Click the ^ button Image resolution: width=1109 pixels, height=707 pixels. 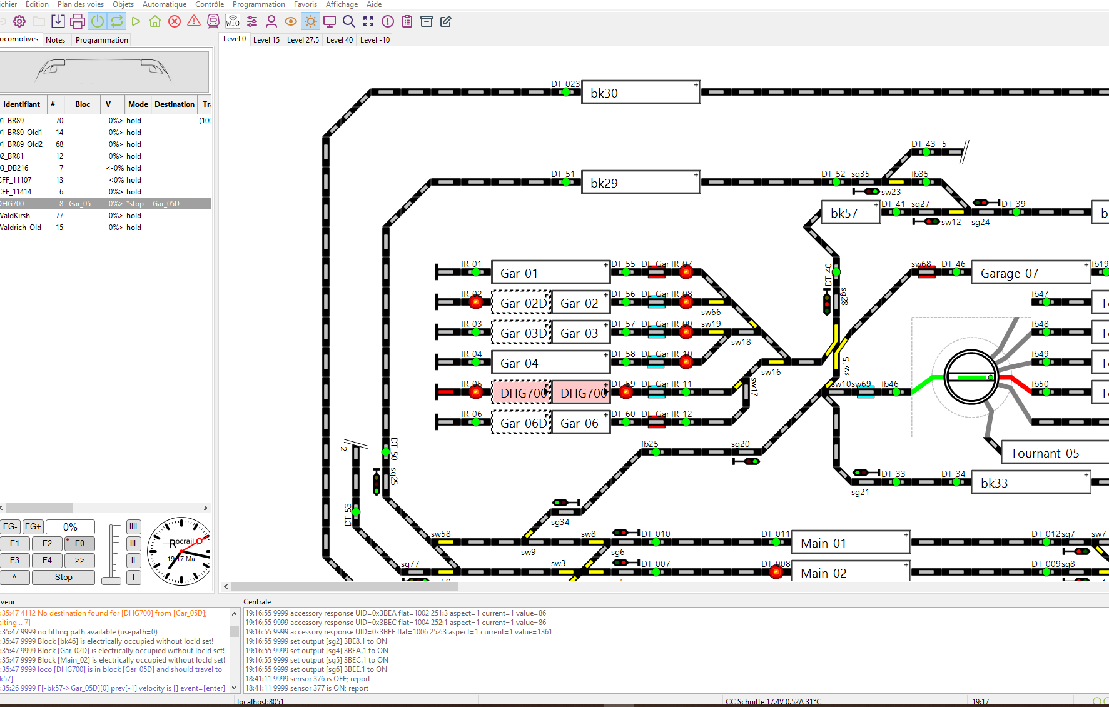click(14, 578)
